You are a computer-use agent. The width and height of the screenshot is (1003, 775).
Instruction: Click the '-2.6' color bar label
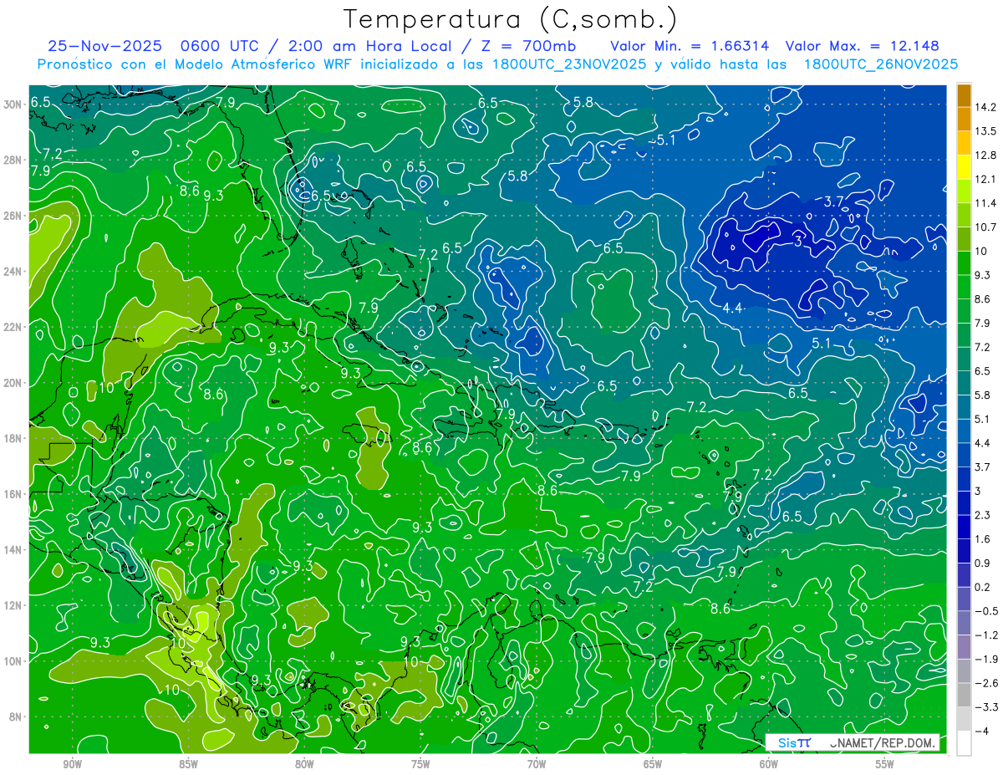point(986,684)
